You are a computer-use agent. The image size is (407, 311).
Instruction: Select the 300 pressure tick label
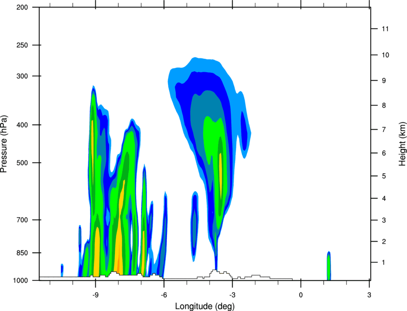(x=22, y=76)
